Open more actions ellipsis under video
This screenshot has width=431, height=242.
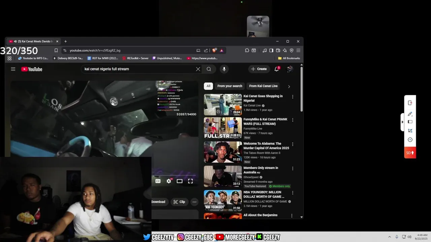click(194, 202)
